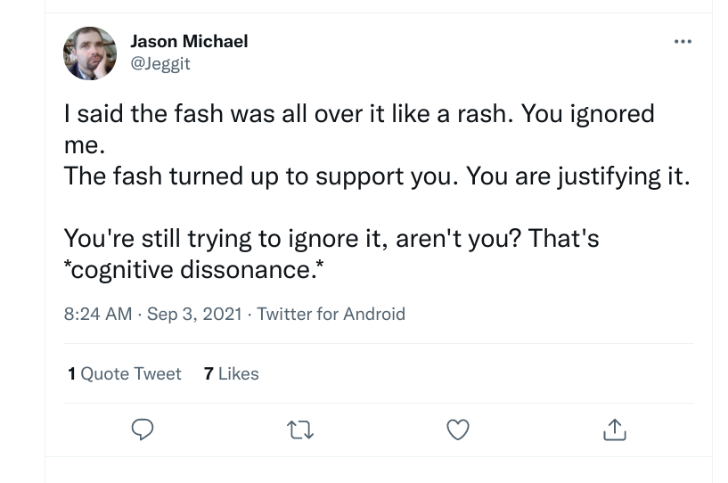
Task: Click the reply speech bubble icon
Action: [143, 430]
